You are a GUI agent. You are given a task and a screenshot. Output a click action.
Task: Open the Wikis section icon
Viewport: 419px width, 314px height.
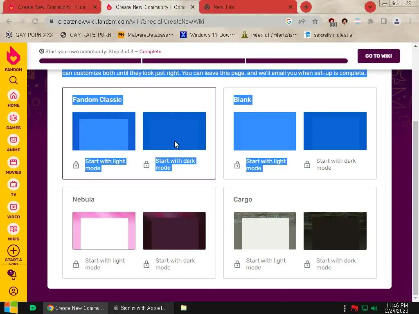pyautogui.click(x=14, y=229)
